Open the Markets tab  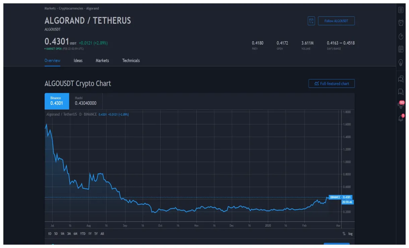[102, 61]
